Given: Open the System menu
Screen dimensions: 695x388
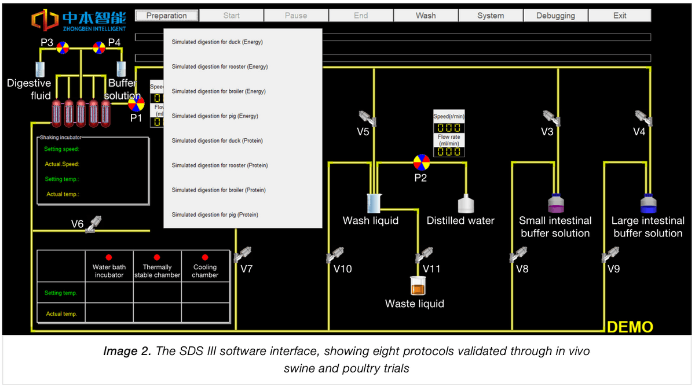Looking at the screenshot, I should tap(491, 15).
